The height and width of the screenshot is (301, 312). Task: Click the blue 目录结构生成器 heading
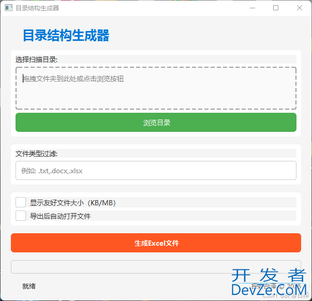click(x=66, y=36)
